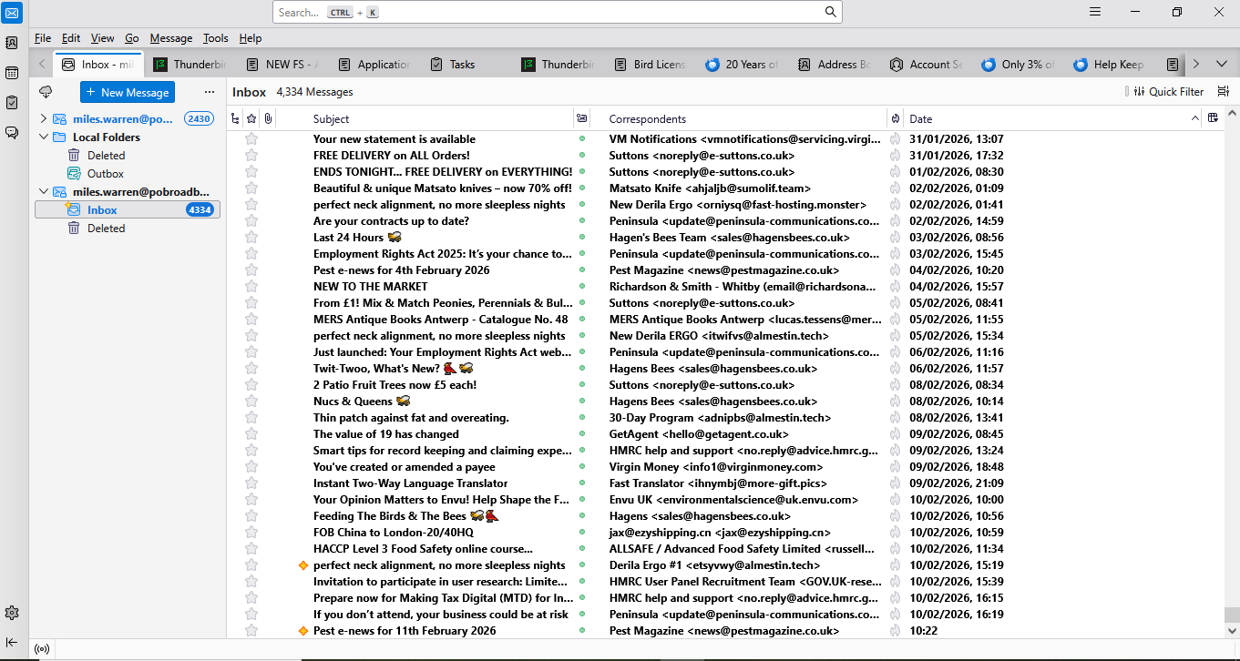Switch to the Address Book tab
Viewport: 1240px width, 661px height.
tap(835, 65)
